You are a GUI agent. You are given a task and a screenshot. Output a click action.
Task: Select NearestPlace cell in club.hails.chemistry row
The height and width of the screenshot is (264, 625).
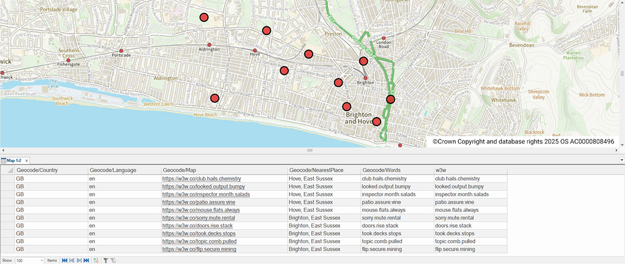tap(323, 179)
